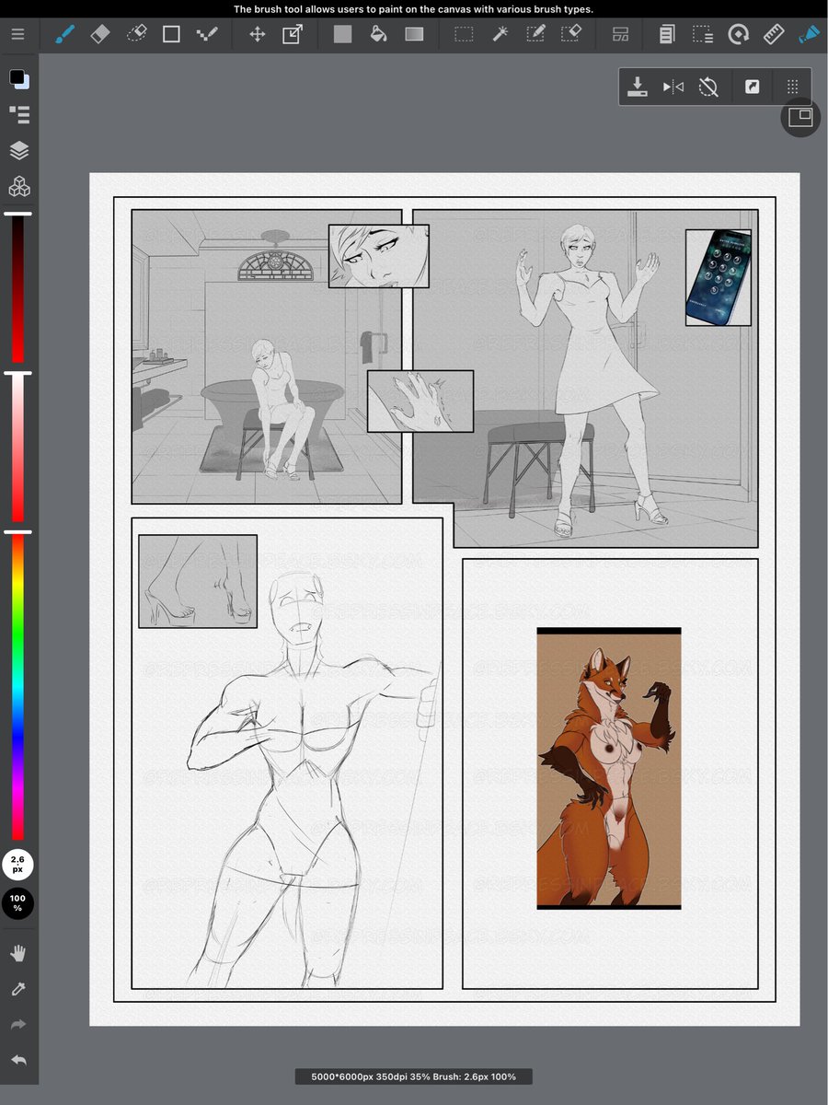Select the Dot pen tool
The image size is (828, 1105).
[x=207, y=34]
